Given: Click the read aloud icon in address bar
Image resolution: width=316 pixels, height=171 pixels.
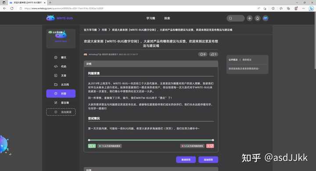Looking at the screenshot, I should [x=259, y=8].
